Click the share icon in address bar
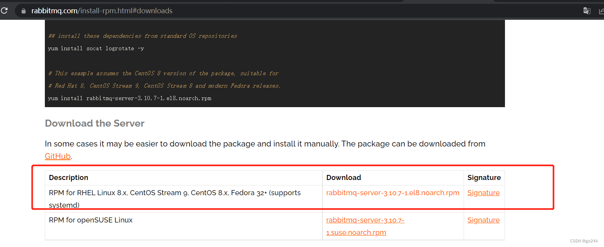Viewport: 604px width, 247px height. tap(601, 11)
